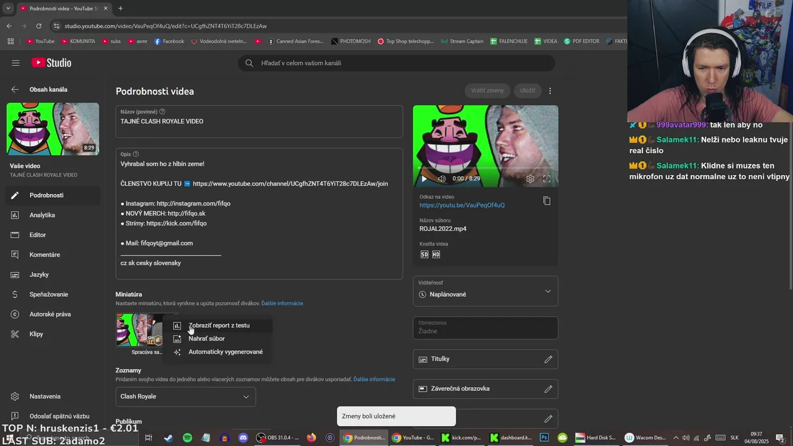The image size is (793, 446).
Task: Click the Zoznamy Ďalšie informácie link
Action: click(x=374, y=379)
